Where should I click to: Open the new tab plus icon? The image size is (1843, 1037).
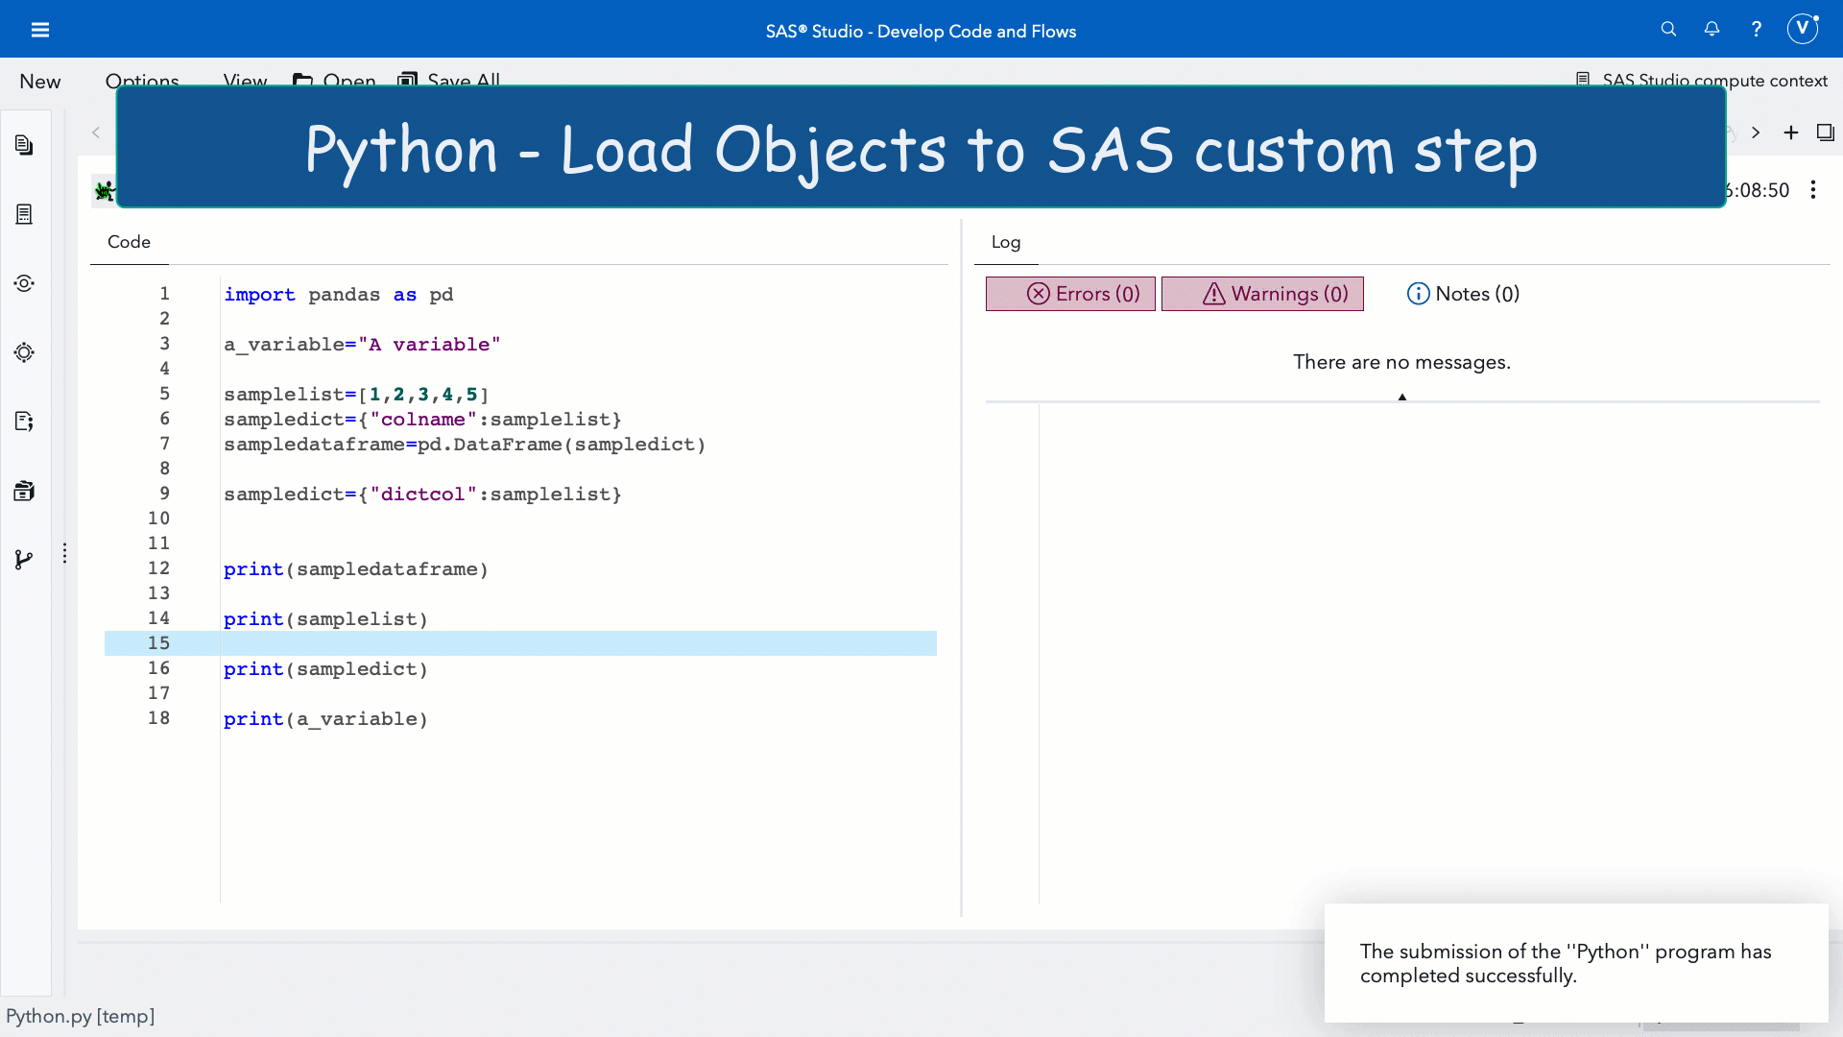coord(1791,133)
